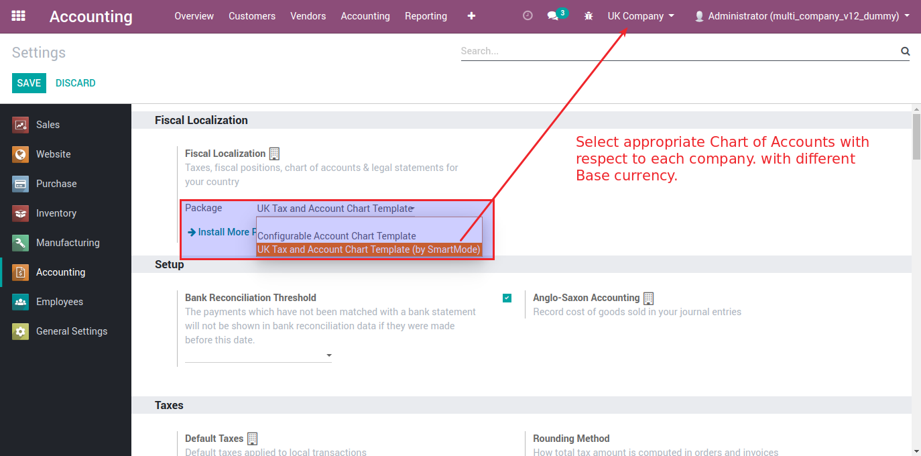Click the Accounting app title
Viewport: 921px width, 456px height.
(x=91, y=17)
